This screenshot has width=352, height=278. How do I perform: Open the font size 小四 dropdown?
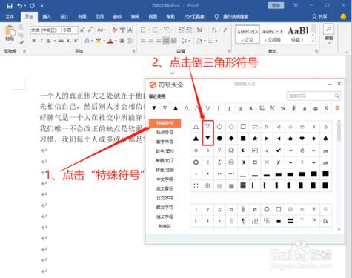point(76,30)
